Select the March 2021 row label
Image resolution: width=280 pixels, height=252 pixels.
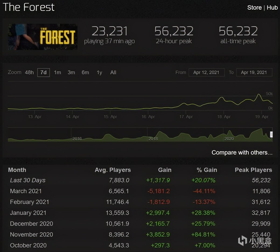tap(26, 191)
